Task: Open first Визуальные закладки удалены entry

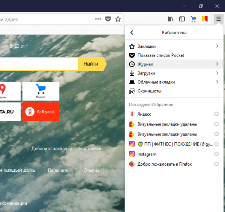Action: [174, 124]
